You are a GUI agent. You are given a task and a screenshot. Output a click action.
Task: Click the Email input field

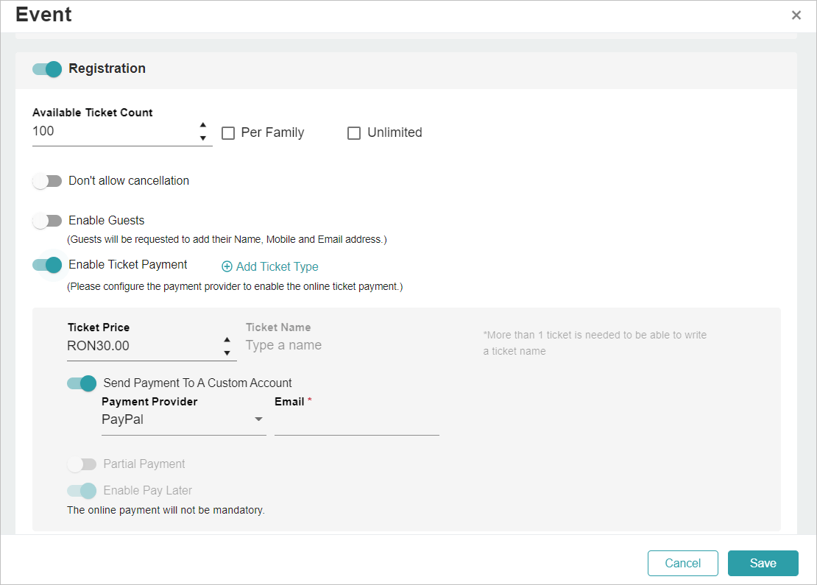click(357, 422)
